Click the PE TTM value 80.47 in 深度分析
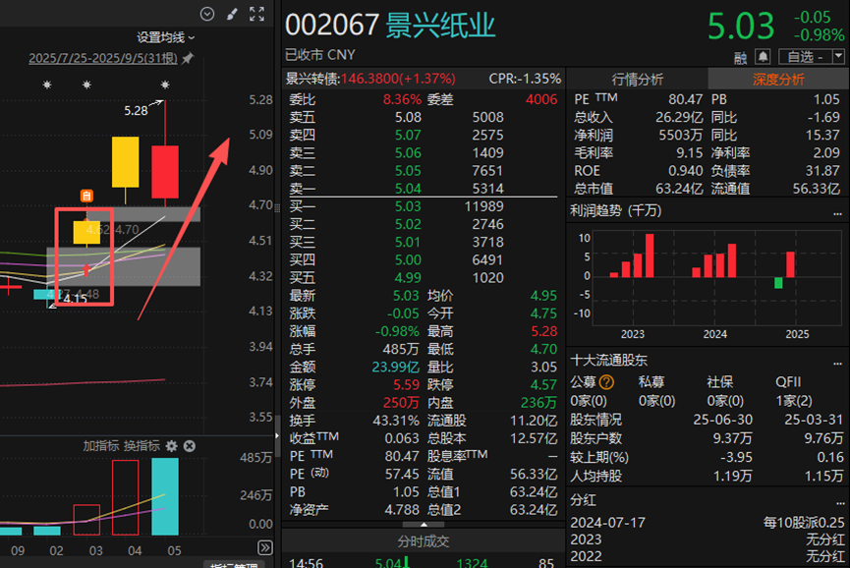Screen dimensions: 850x568 pyautogui.click(x=685, y=99)
